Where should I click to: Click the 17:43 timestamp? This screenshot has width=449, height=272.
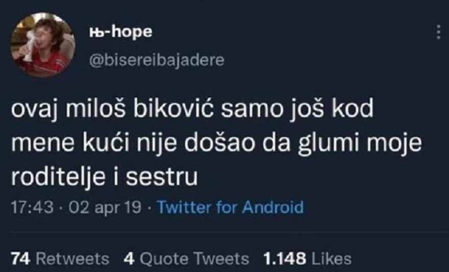[32, 207]
